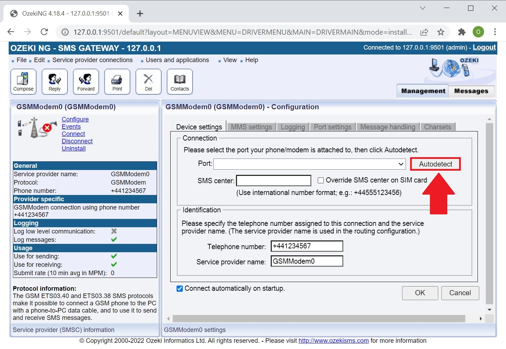Close the OzekiNG browser tab
The image size is (506, 349).
[120, 14]
